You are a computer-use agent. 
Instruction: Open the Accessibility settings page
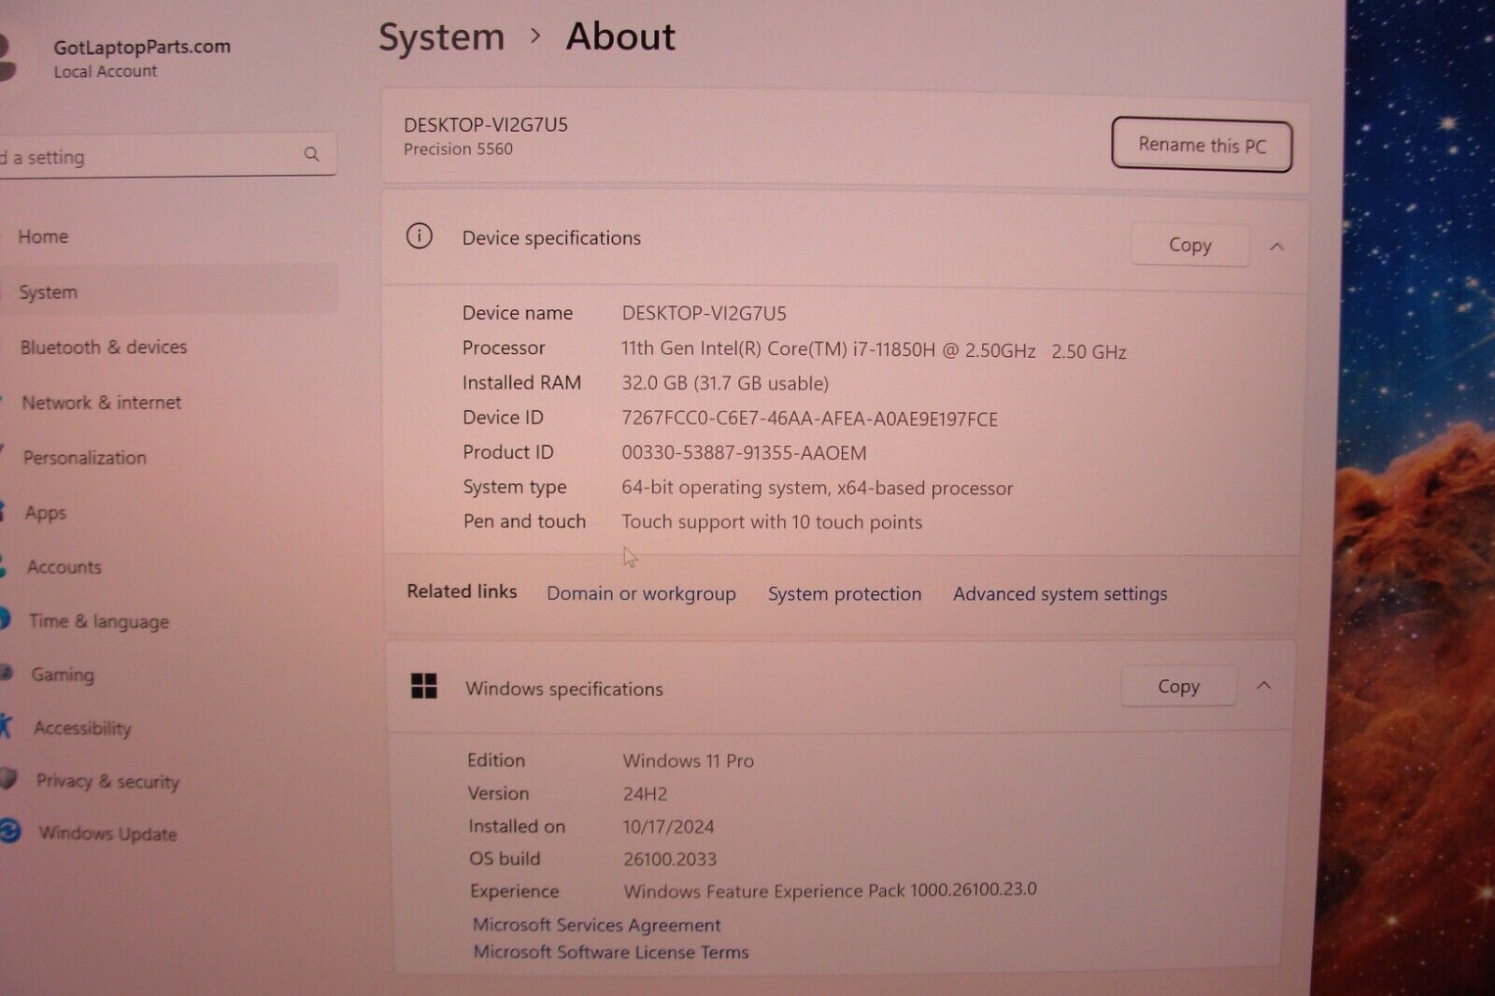[x=82, y=728]
